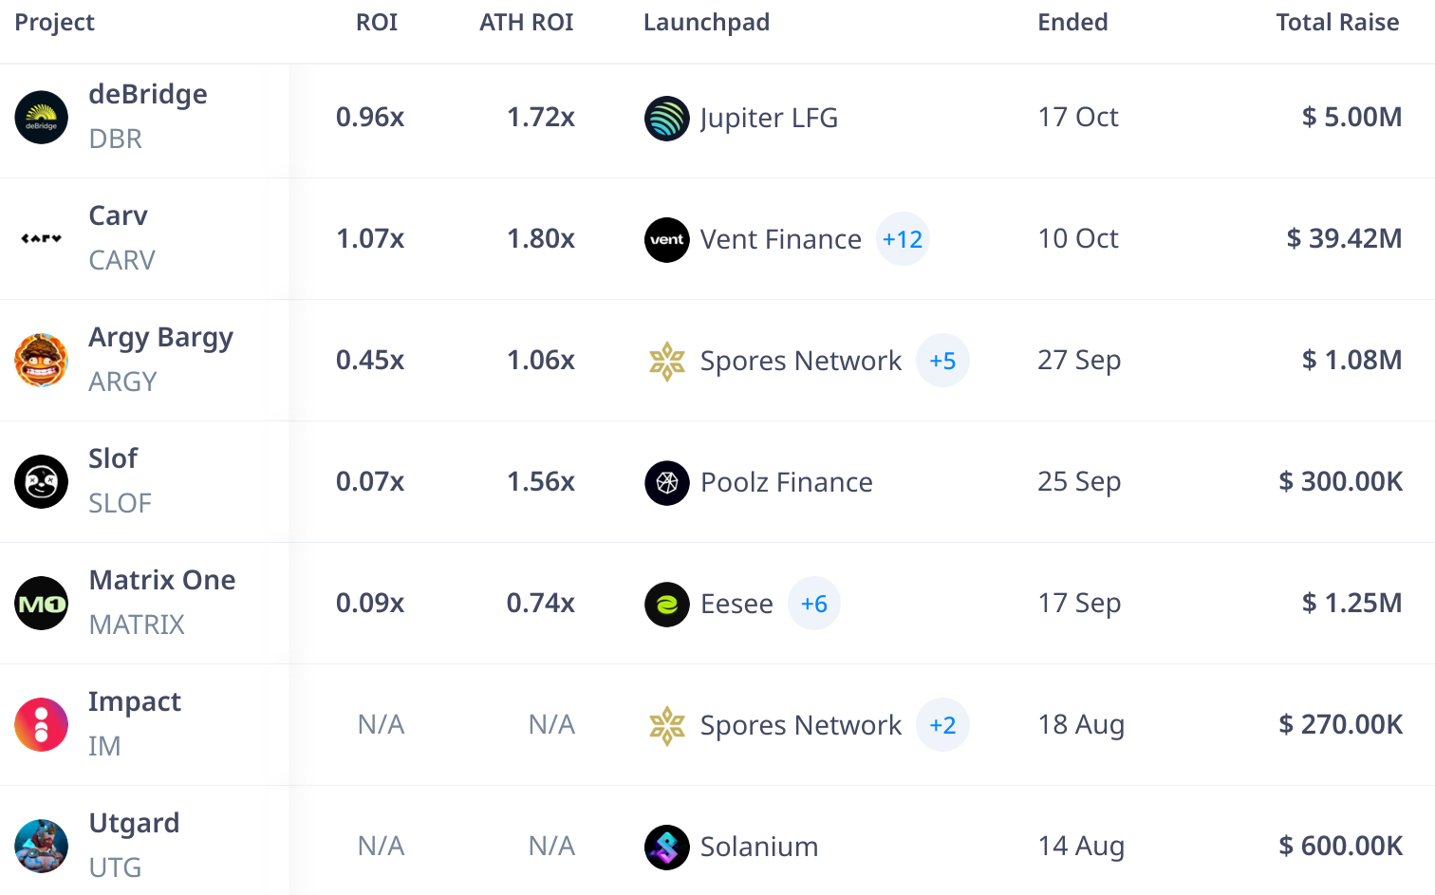Image resolution: width=1435 pixels, height=895 pixels.
Task: Expand the +5 launchpads badge for Argy Bargy
Action: point(942,361)
